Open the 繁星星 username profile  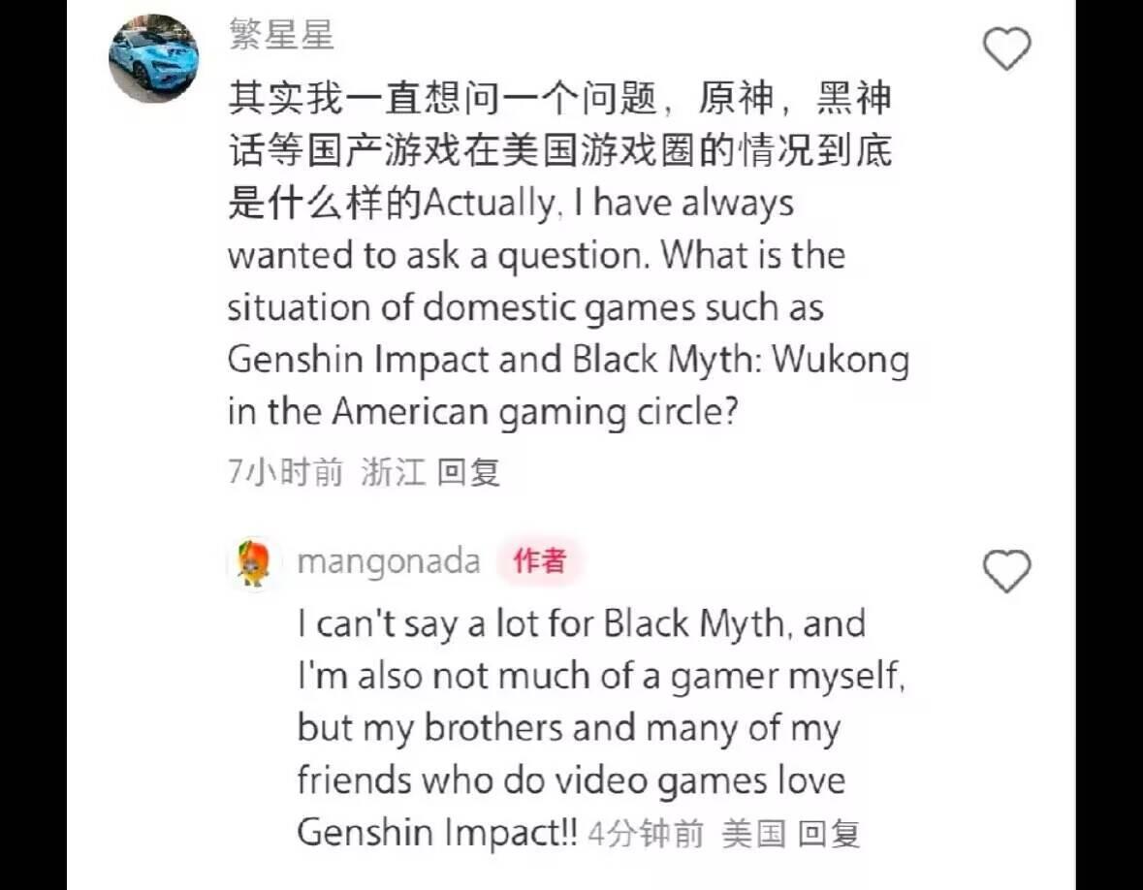281,34
